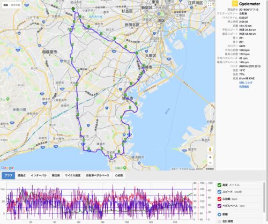The height and width of the screenshot is (224, 268).
Task: Click the temperature value 19°C
Action: (x=242, y=70)
